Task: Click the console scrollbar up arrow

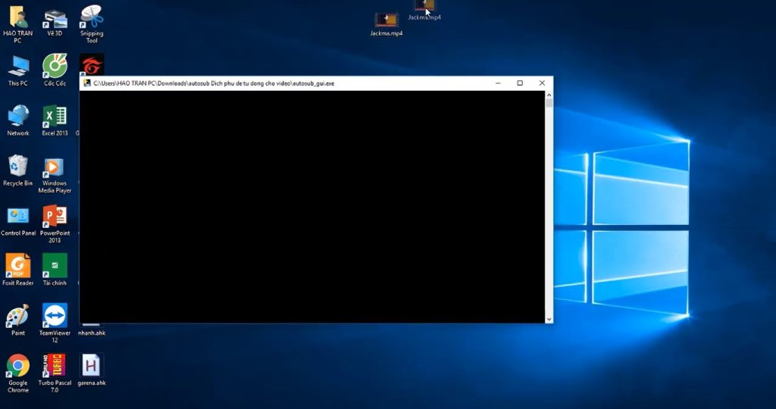Action: click(x=549, y=95)
